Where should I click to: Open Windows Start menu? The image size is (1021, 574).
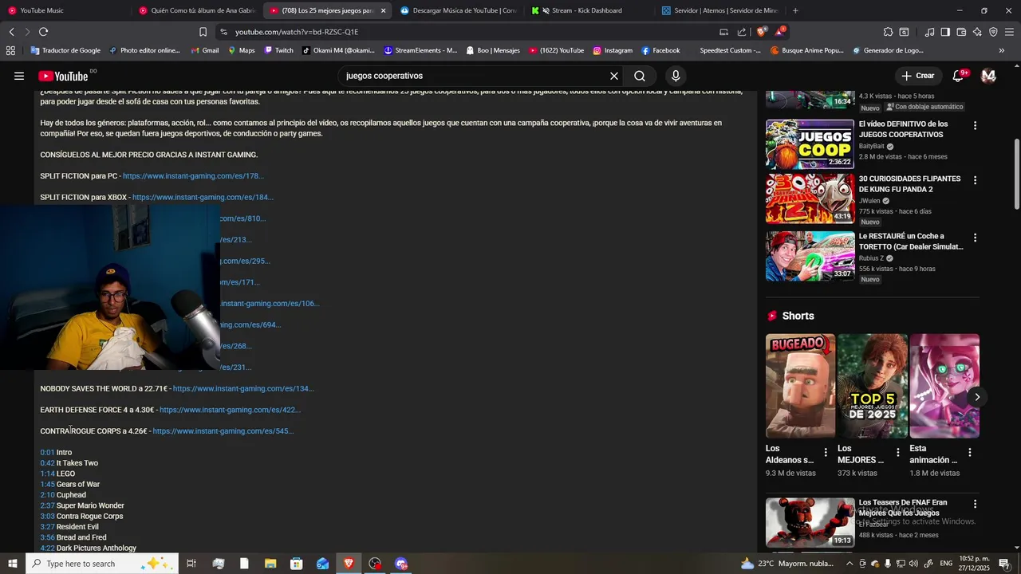pos(13,564)
